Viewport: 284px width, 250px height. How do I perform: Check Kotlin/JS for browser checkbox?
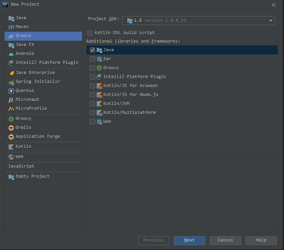[93, 86]
